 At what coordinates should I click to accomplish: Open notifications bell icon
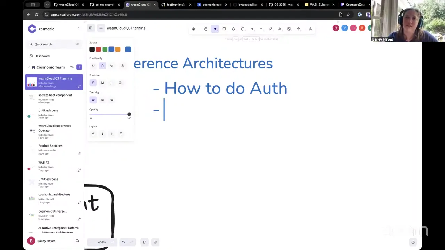tap(77, 241)
